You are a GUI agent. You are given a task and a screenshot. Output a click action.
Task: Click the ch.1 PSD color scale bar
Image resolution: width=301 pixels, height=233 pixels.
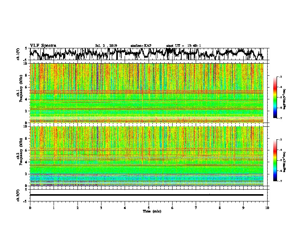point(275,97)
